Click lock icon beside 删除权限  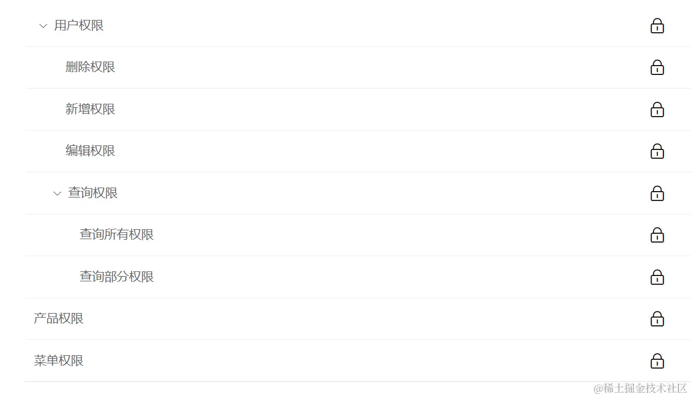pos(657,67)
